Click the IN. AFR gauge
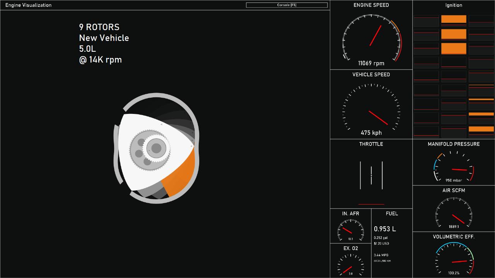 [351, 230]
